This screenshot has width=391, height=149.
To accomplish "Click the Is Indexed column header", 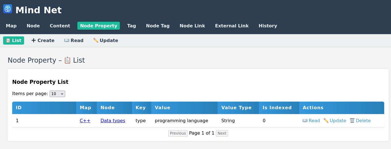I will click(279, 108).
